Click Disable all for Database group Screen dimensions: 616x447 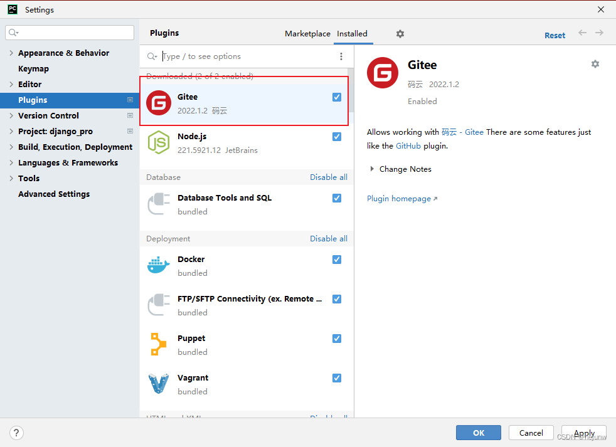click(x=329, y=177)
